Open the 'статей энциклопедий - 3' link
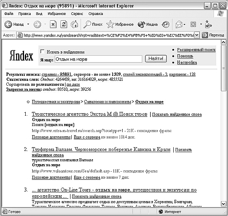This screenshot has height=216, width=228. (x=145, y=74)
